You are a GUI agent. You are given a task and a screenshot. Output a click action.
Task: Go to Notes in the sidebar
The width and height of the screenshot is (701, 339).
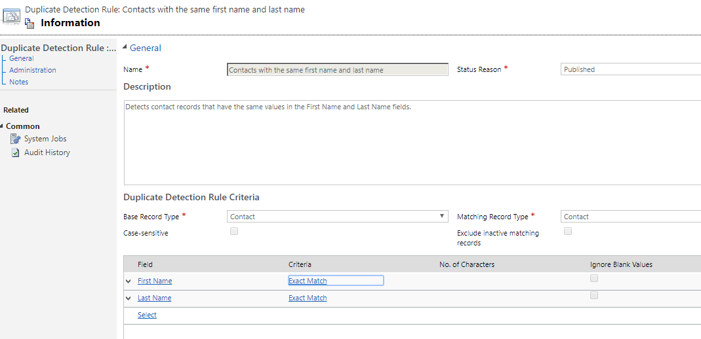pos(19,82)
